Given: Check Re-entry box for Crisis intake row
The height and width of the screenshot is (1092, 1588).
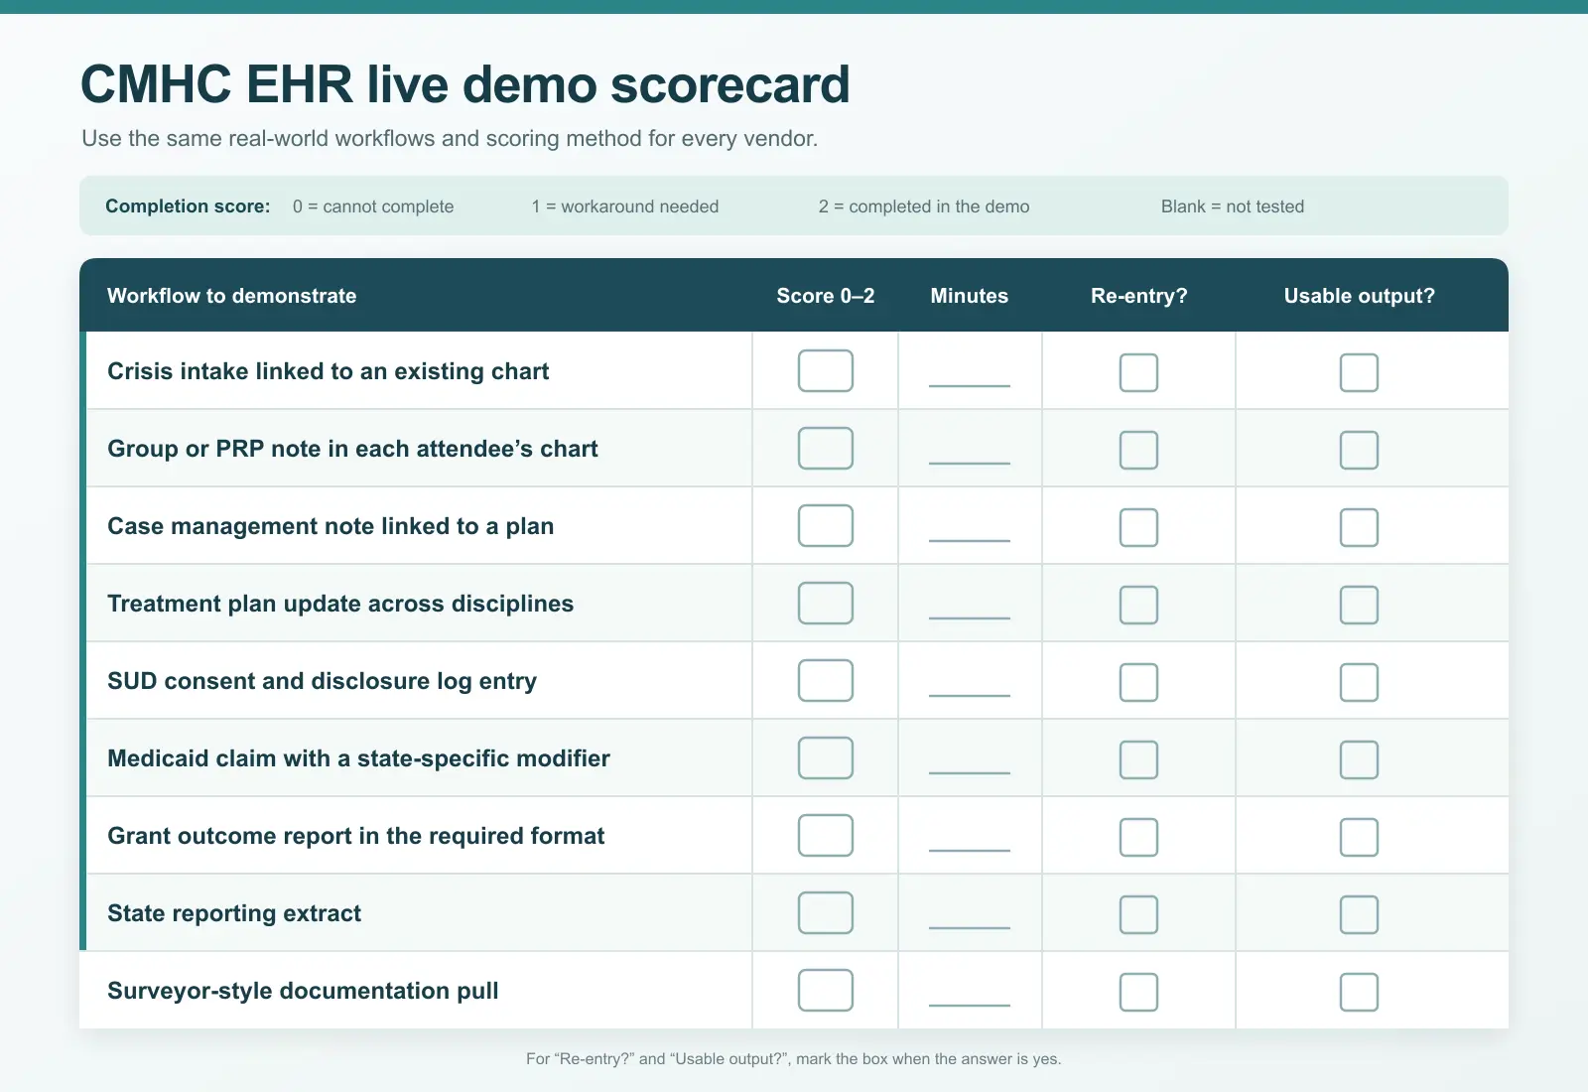Looking at the screenshot, I should point(1138,372).
